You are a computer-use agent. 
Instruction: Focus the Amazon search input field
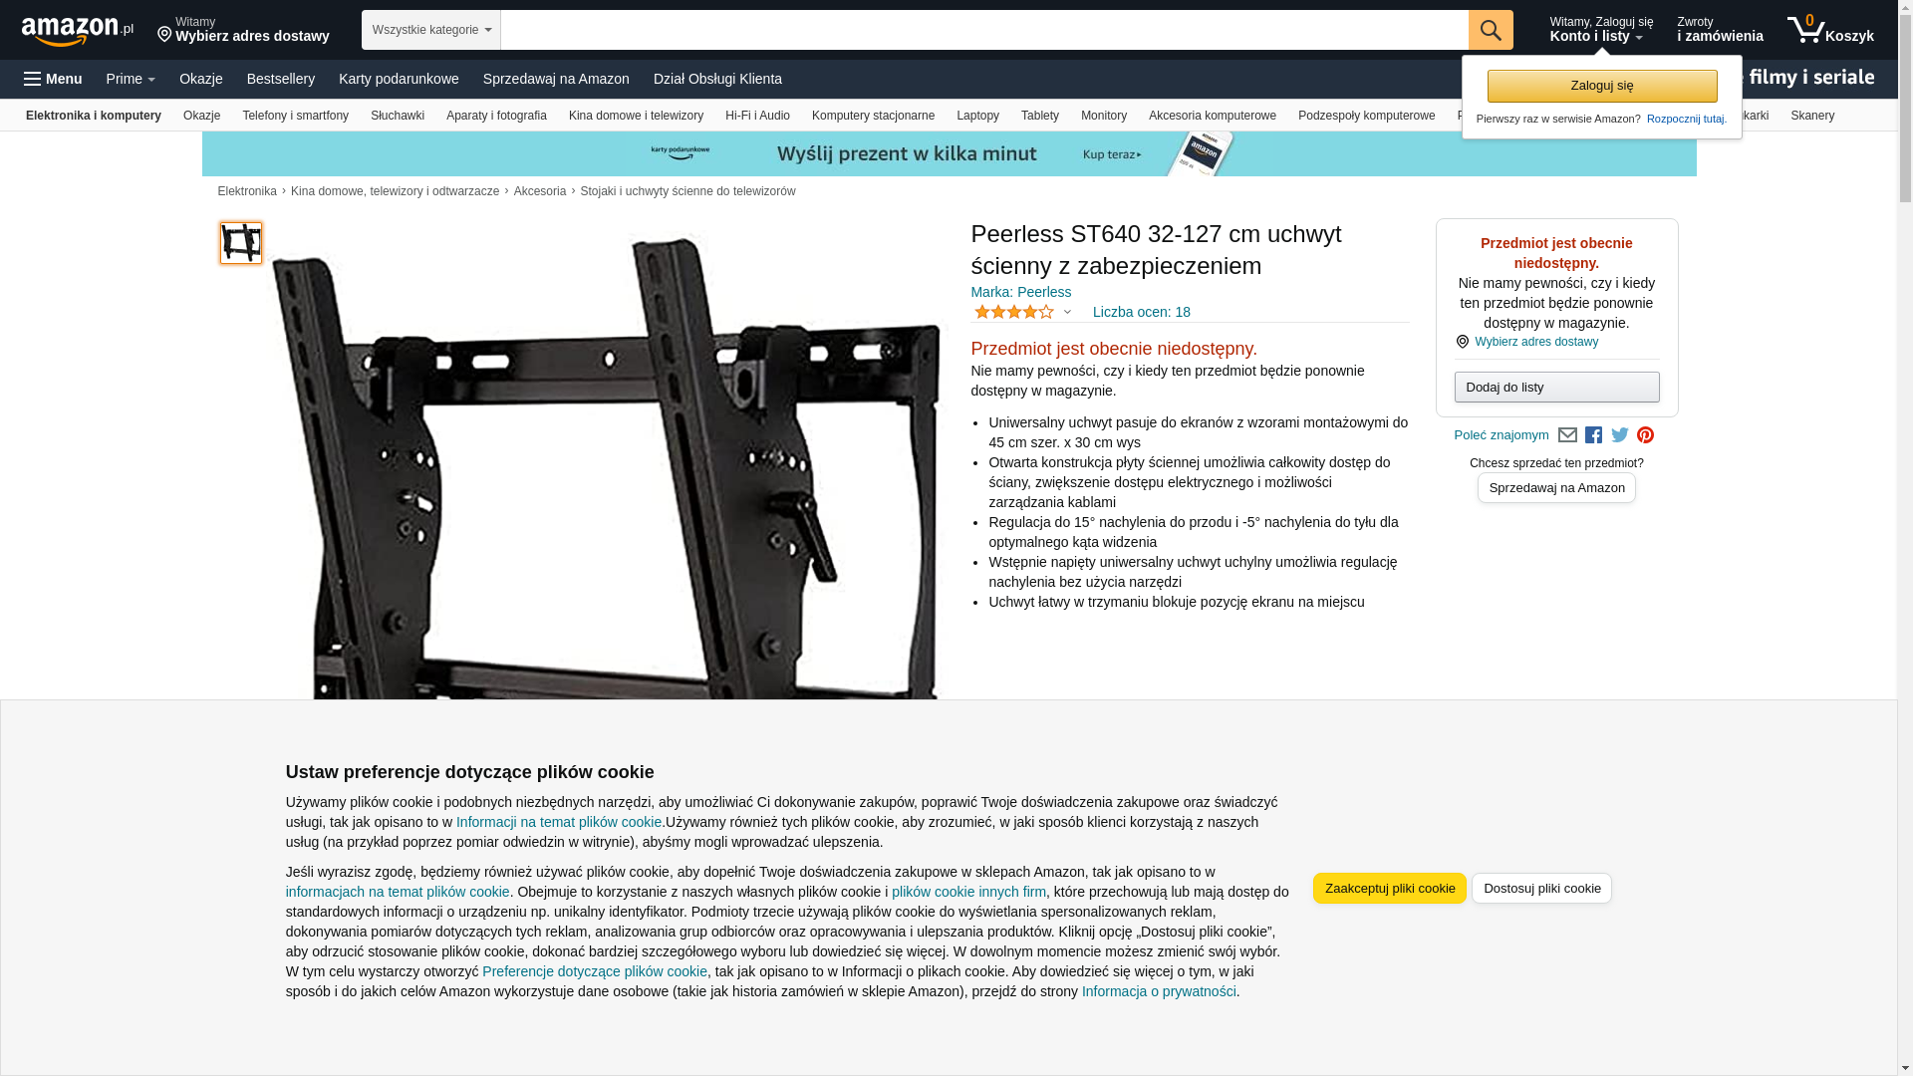984,30
